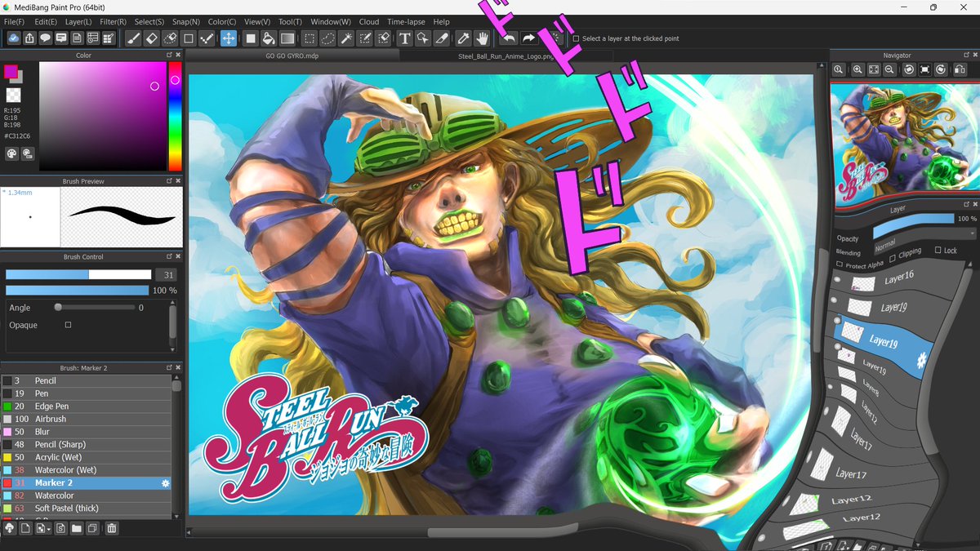The width and height of the screenshot is (980, 551).
Task: Delete brush with trash icon
Action: pyautogui.click(x=112, y=529)
